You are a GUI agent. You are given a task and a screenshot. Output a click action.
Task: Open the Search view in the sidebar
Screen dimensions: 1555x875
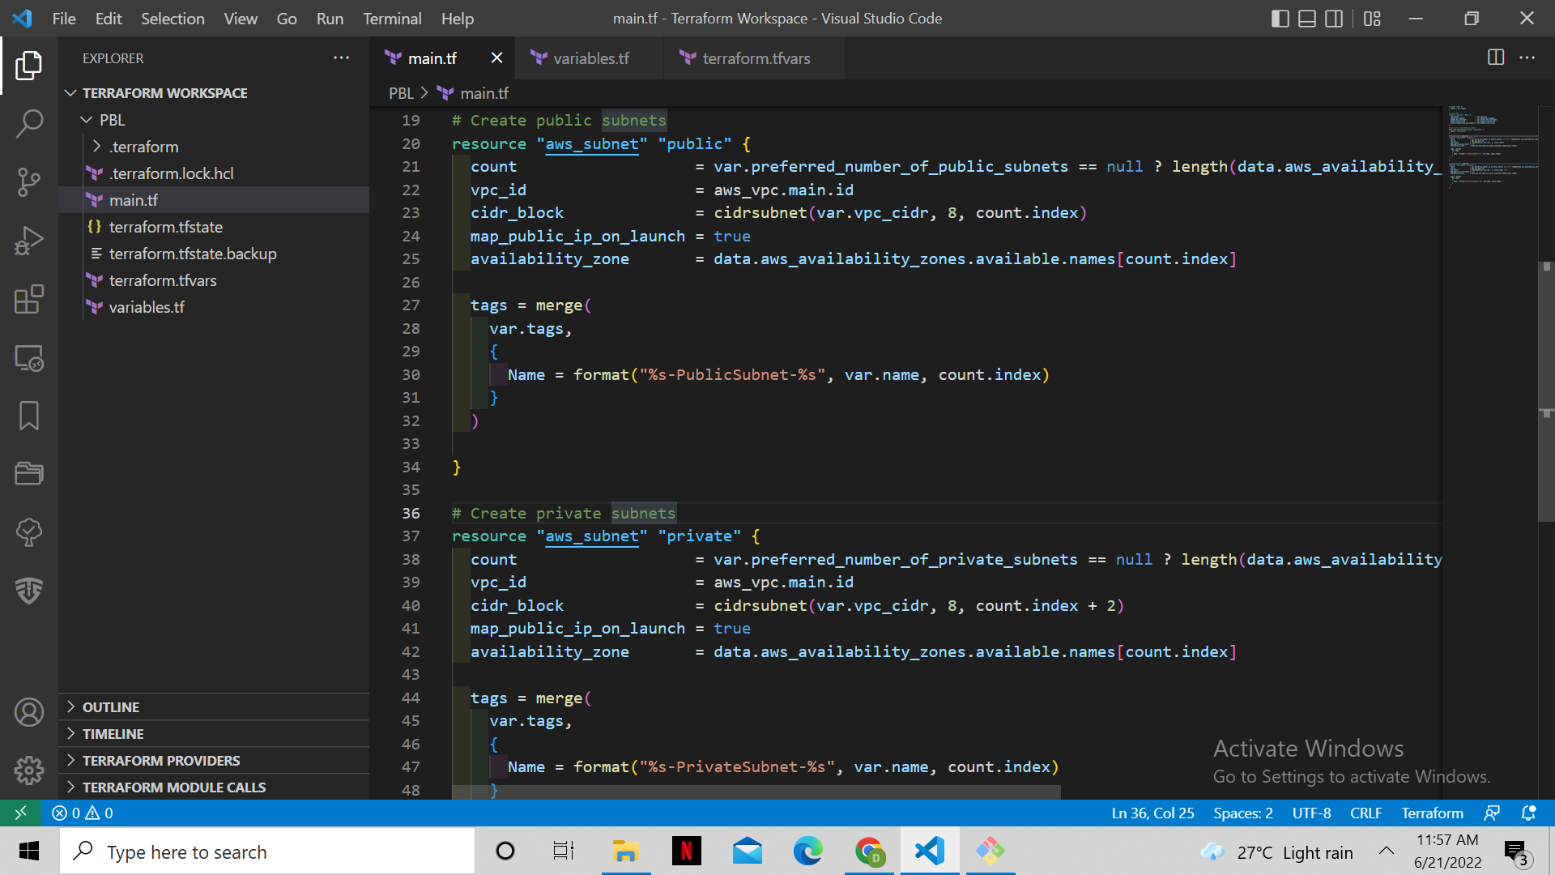[x=29, y=123]
